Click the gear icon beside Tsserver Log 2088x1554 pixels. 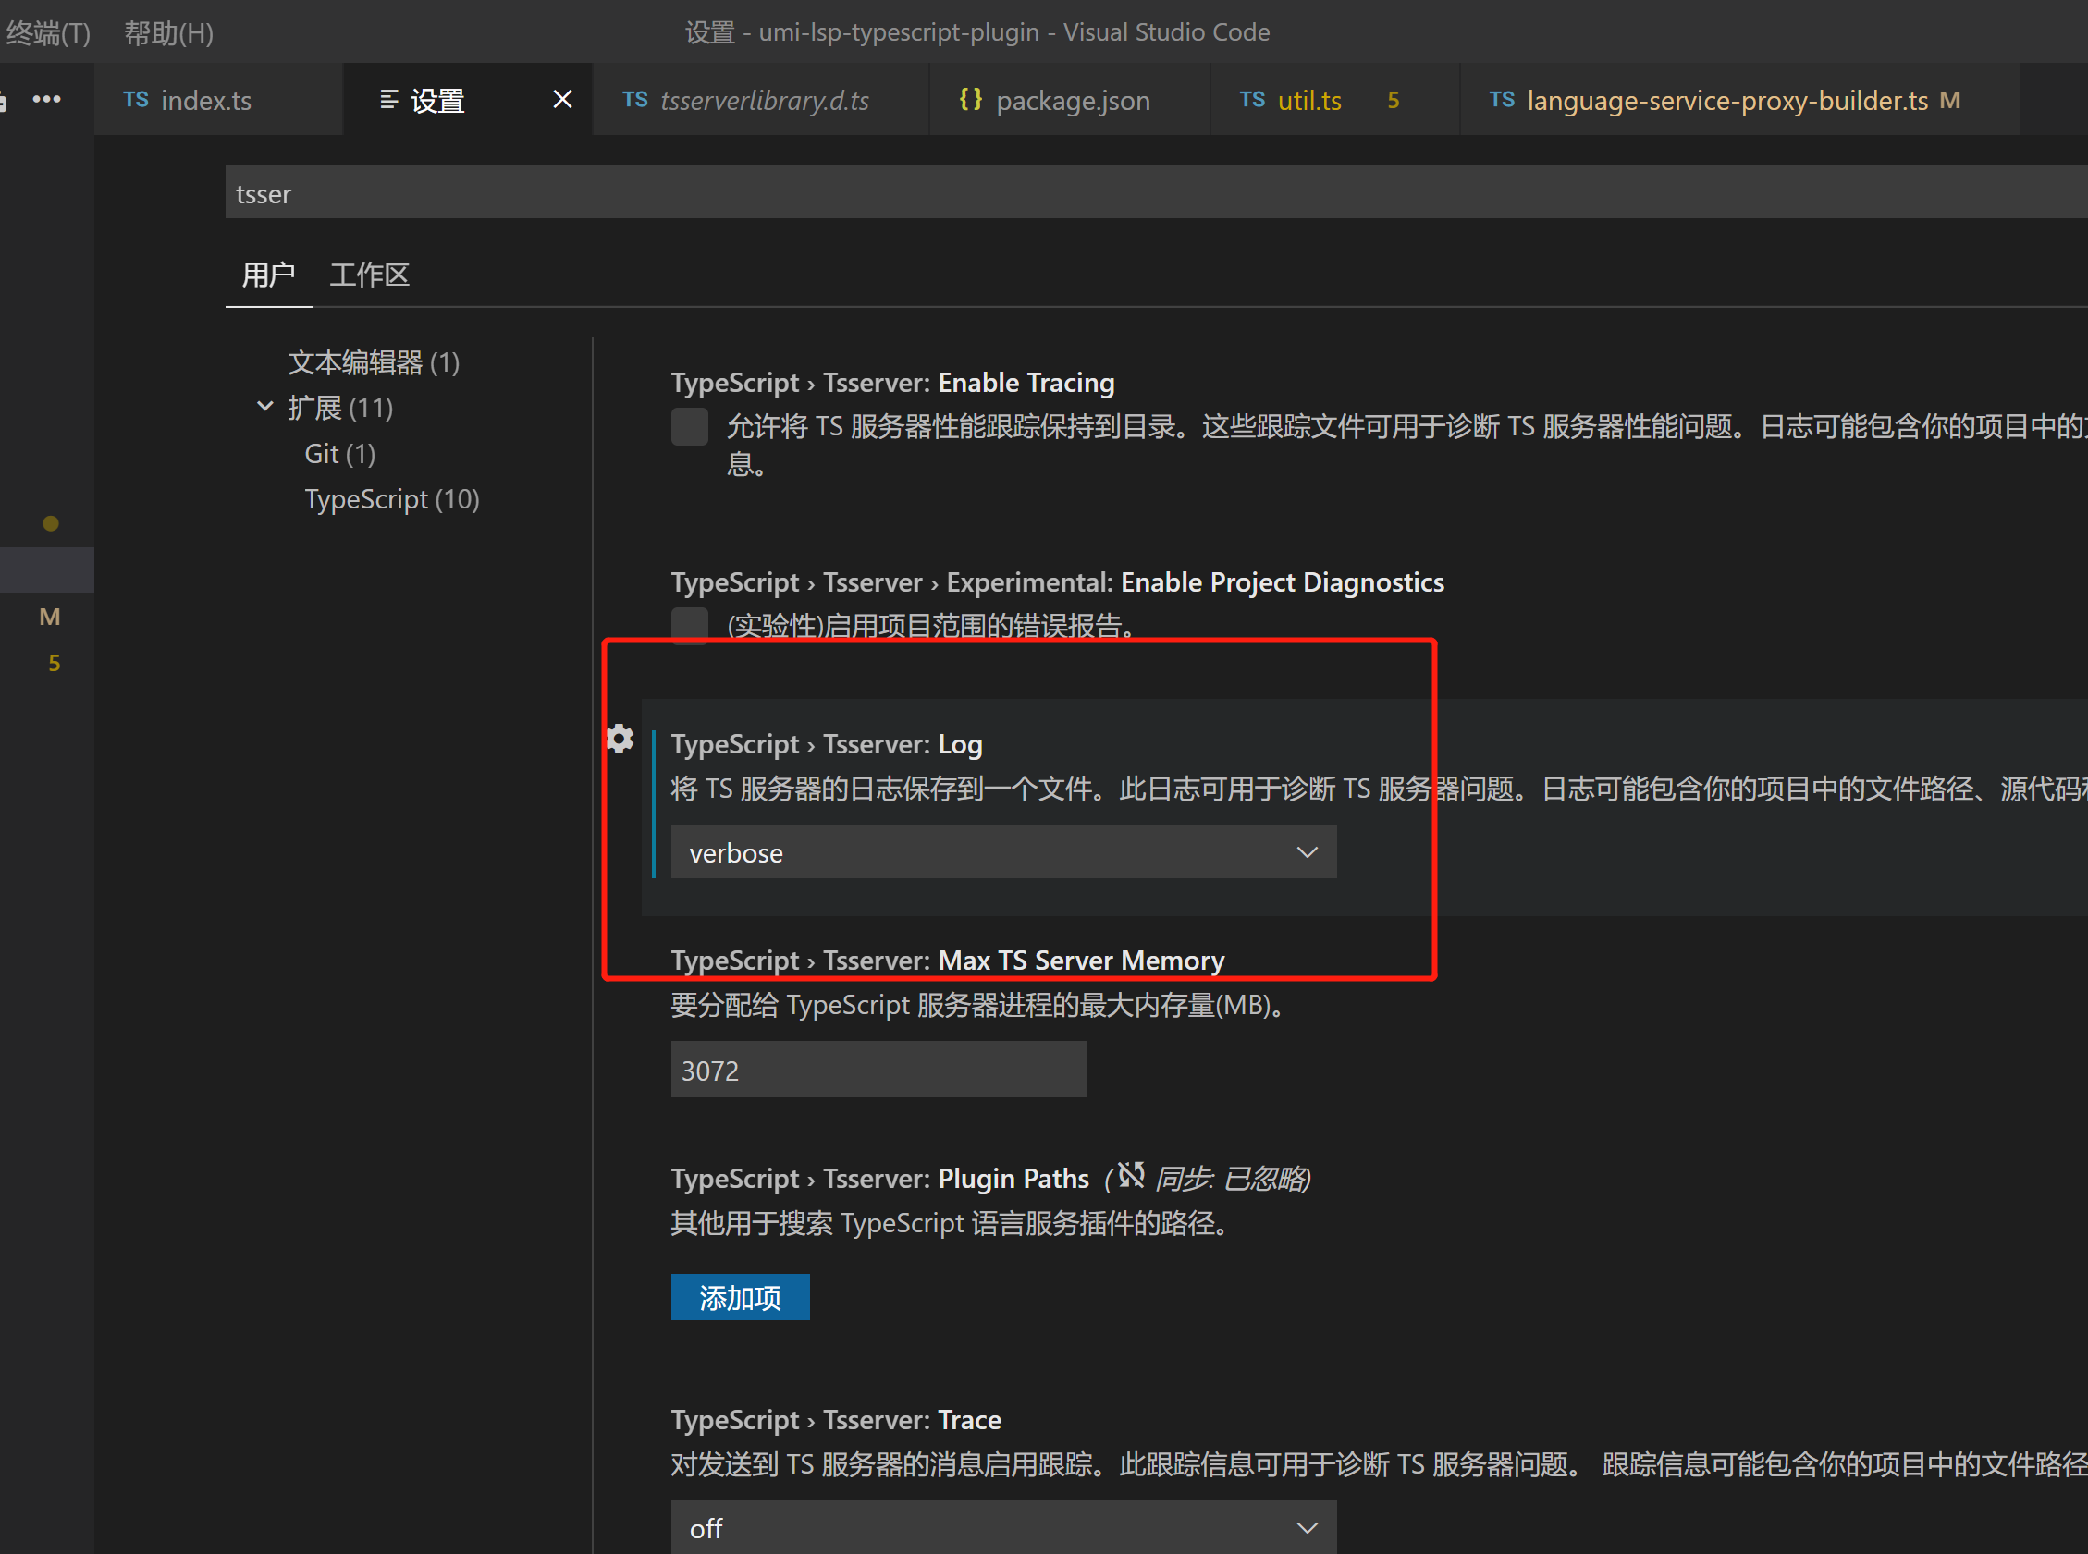620,740
